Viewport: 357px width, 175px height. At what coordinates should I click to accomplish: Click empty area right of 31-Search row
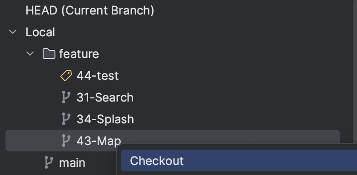pyautogui.click(x=228, y=97)
